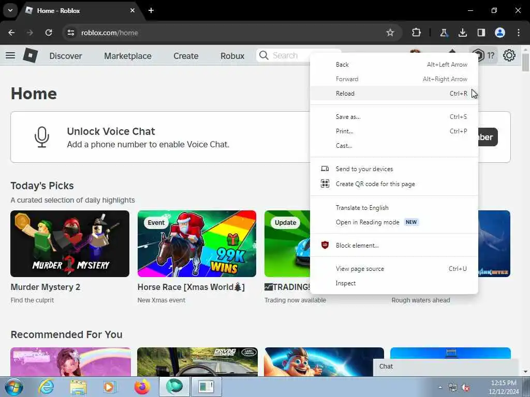Choose Save as... from the context menu
The height and width of the screenshot is (397, 530).
coord(394,117)
